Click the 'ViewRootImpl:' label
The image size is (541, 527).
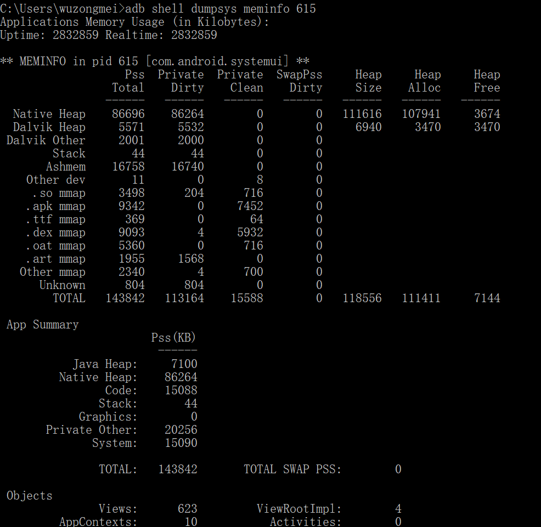point(299,509)
